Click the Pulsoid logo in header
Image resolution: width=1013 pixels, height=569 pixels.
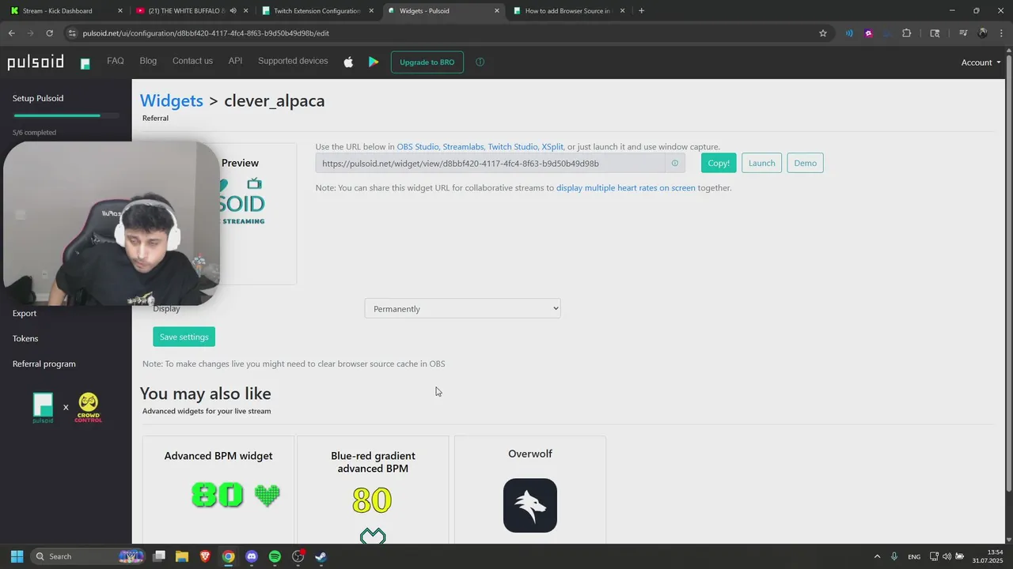click(x=36, y=62)
